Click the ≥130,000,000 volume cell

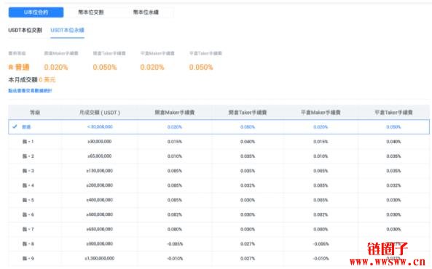tap(100, 171)
